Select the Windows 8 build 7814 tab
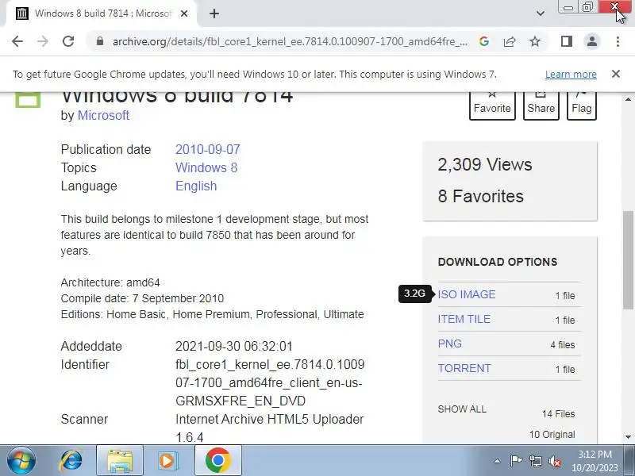The image size is (635, 476). point(102,13)
